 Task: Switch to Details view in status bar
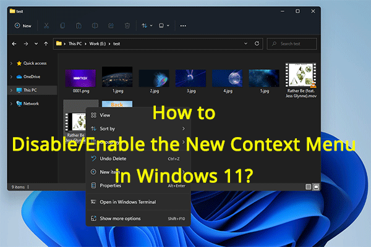(x=308, y=187)
